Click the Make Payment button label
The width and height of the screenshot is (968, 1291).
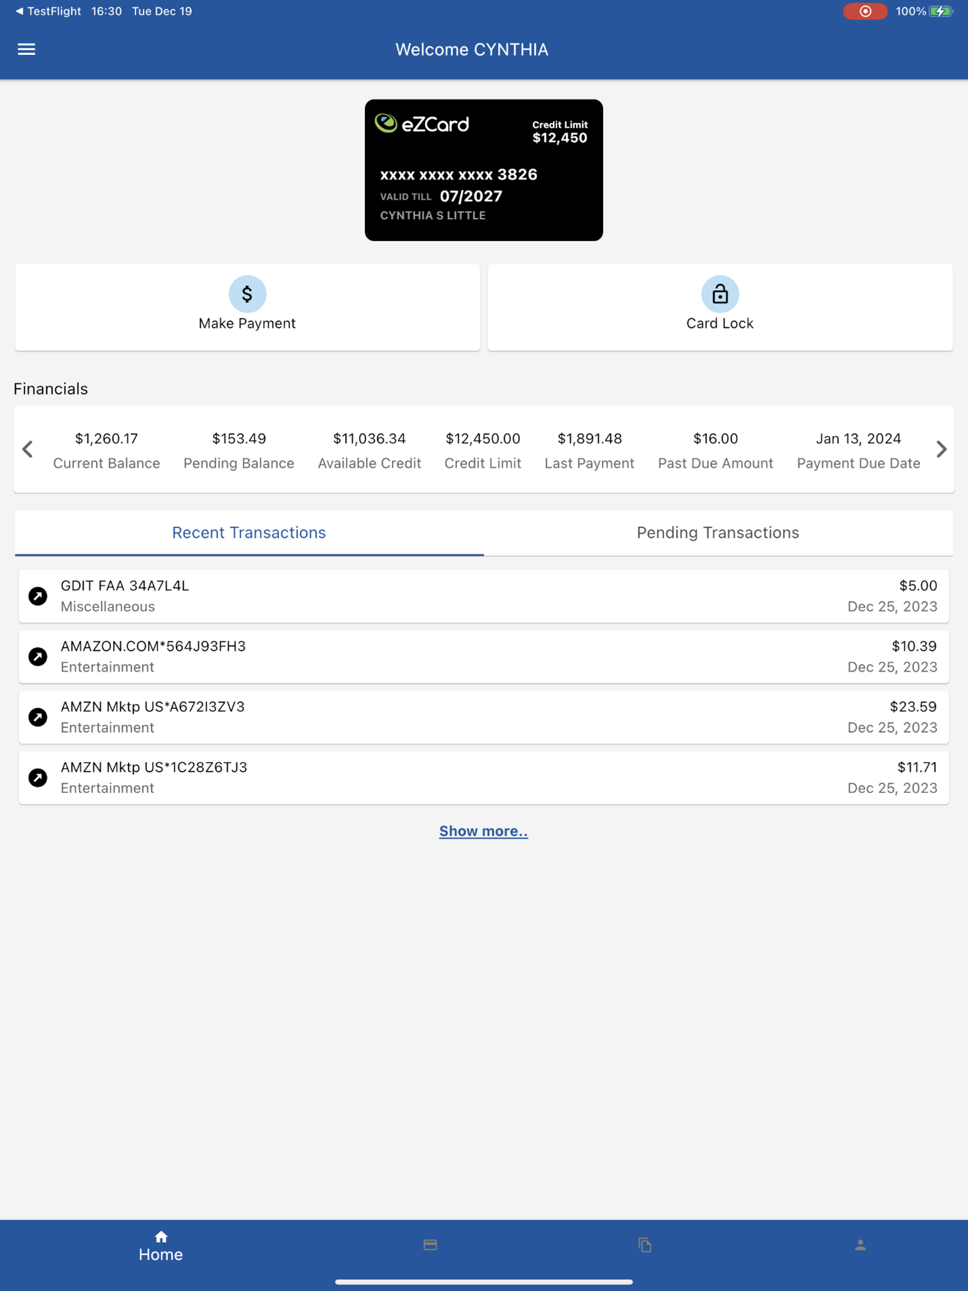pyautogui.click(x=247, y=323)
